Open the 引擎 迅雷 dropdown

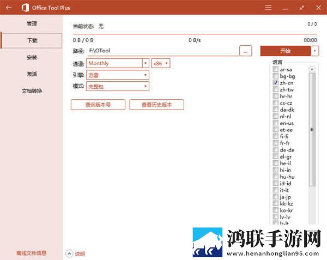point(118,75)
